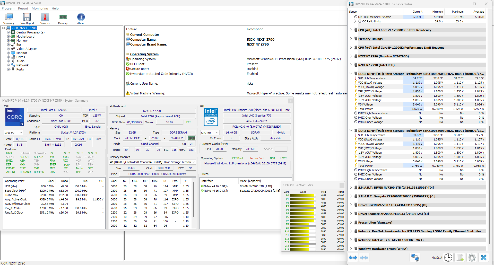Expand the Motherboard tree node
This screenshot has width=494, height=265.
[x=8, y=37]
